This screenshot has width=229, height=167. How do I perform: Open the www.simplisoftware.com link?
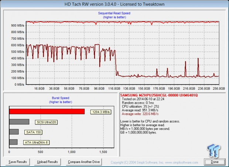[181, 162]
